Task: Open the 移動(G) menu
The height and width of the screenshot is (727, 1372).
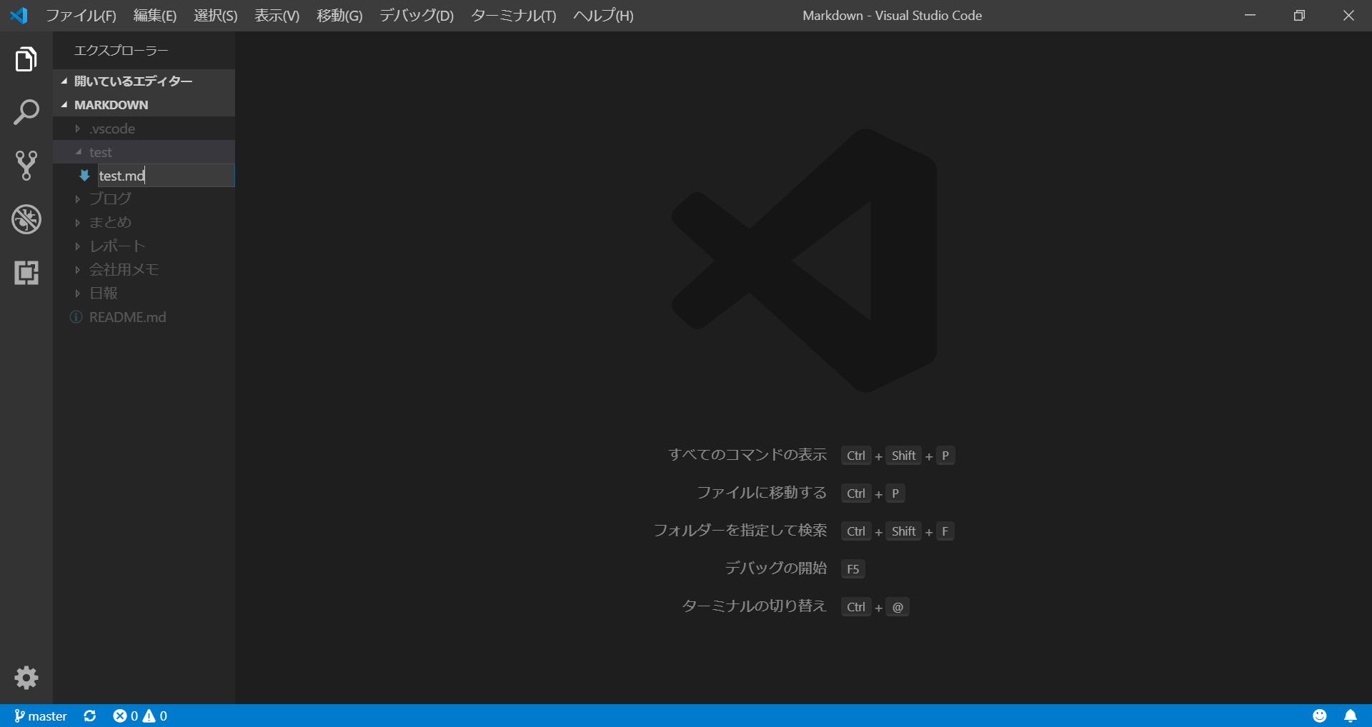Action: click(339, 16)
